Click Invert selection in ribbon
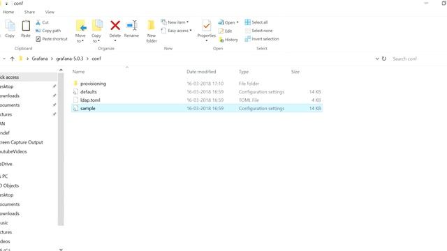The height and width of the screenshot is (251, 447). [x=262, y=39]
